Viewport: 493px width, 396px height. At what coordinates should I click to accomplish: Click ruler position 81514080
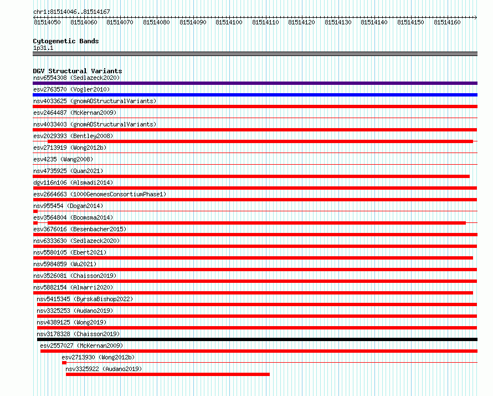pyautogui.click(x=156, y=22)
